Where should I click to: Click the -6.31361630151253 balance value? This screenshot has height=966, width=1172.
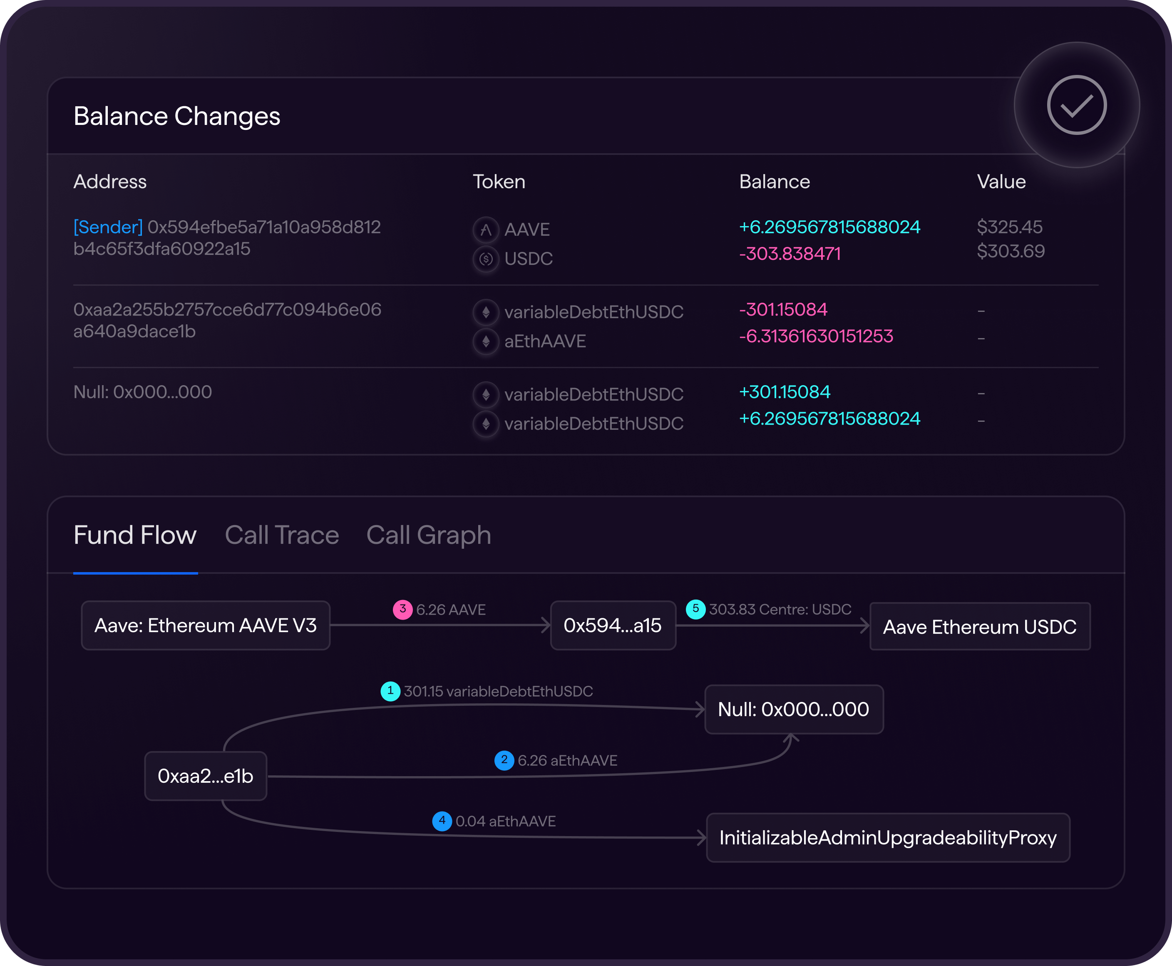click(x=816, y=336)
